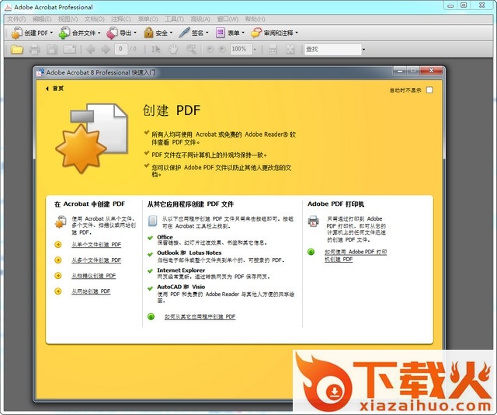This screenshot has width=497, height=415.
Task: Click the Print icon in toolbar
Action: tap(34, 49)
